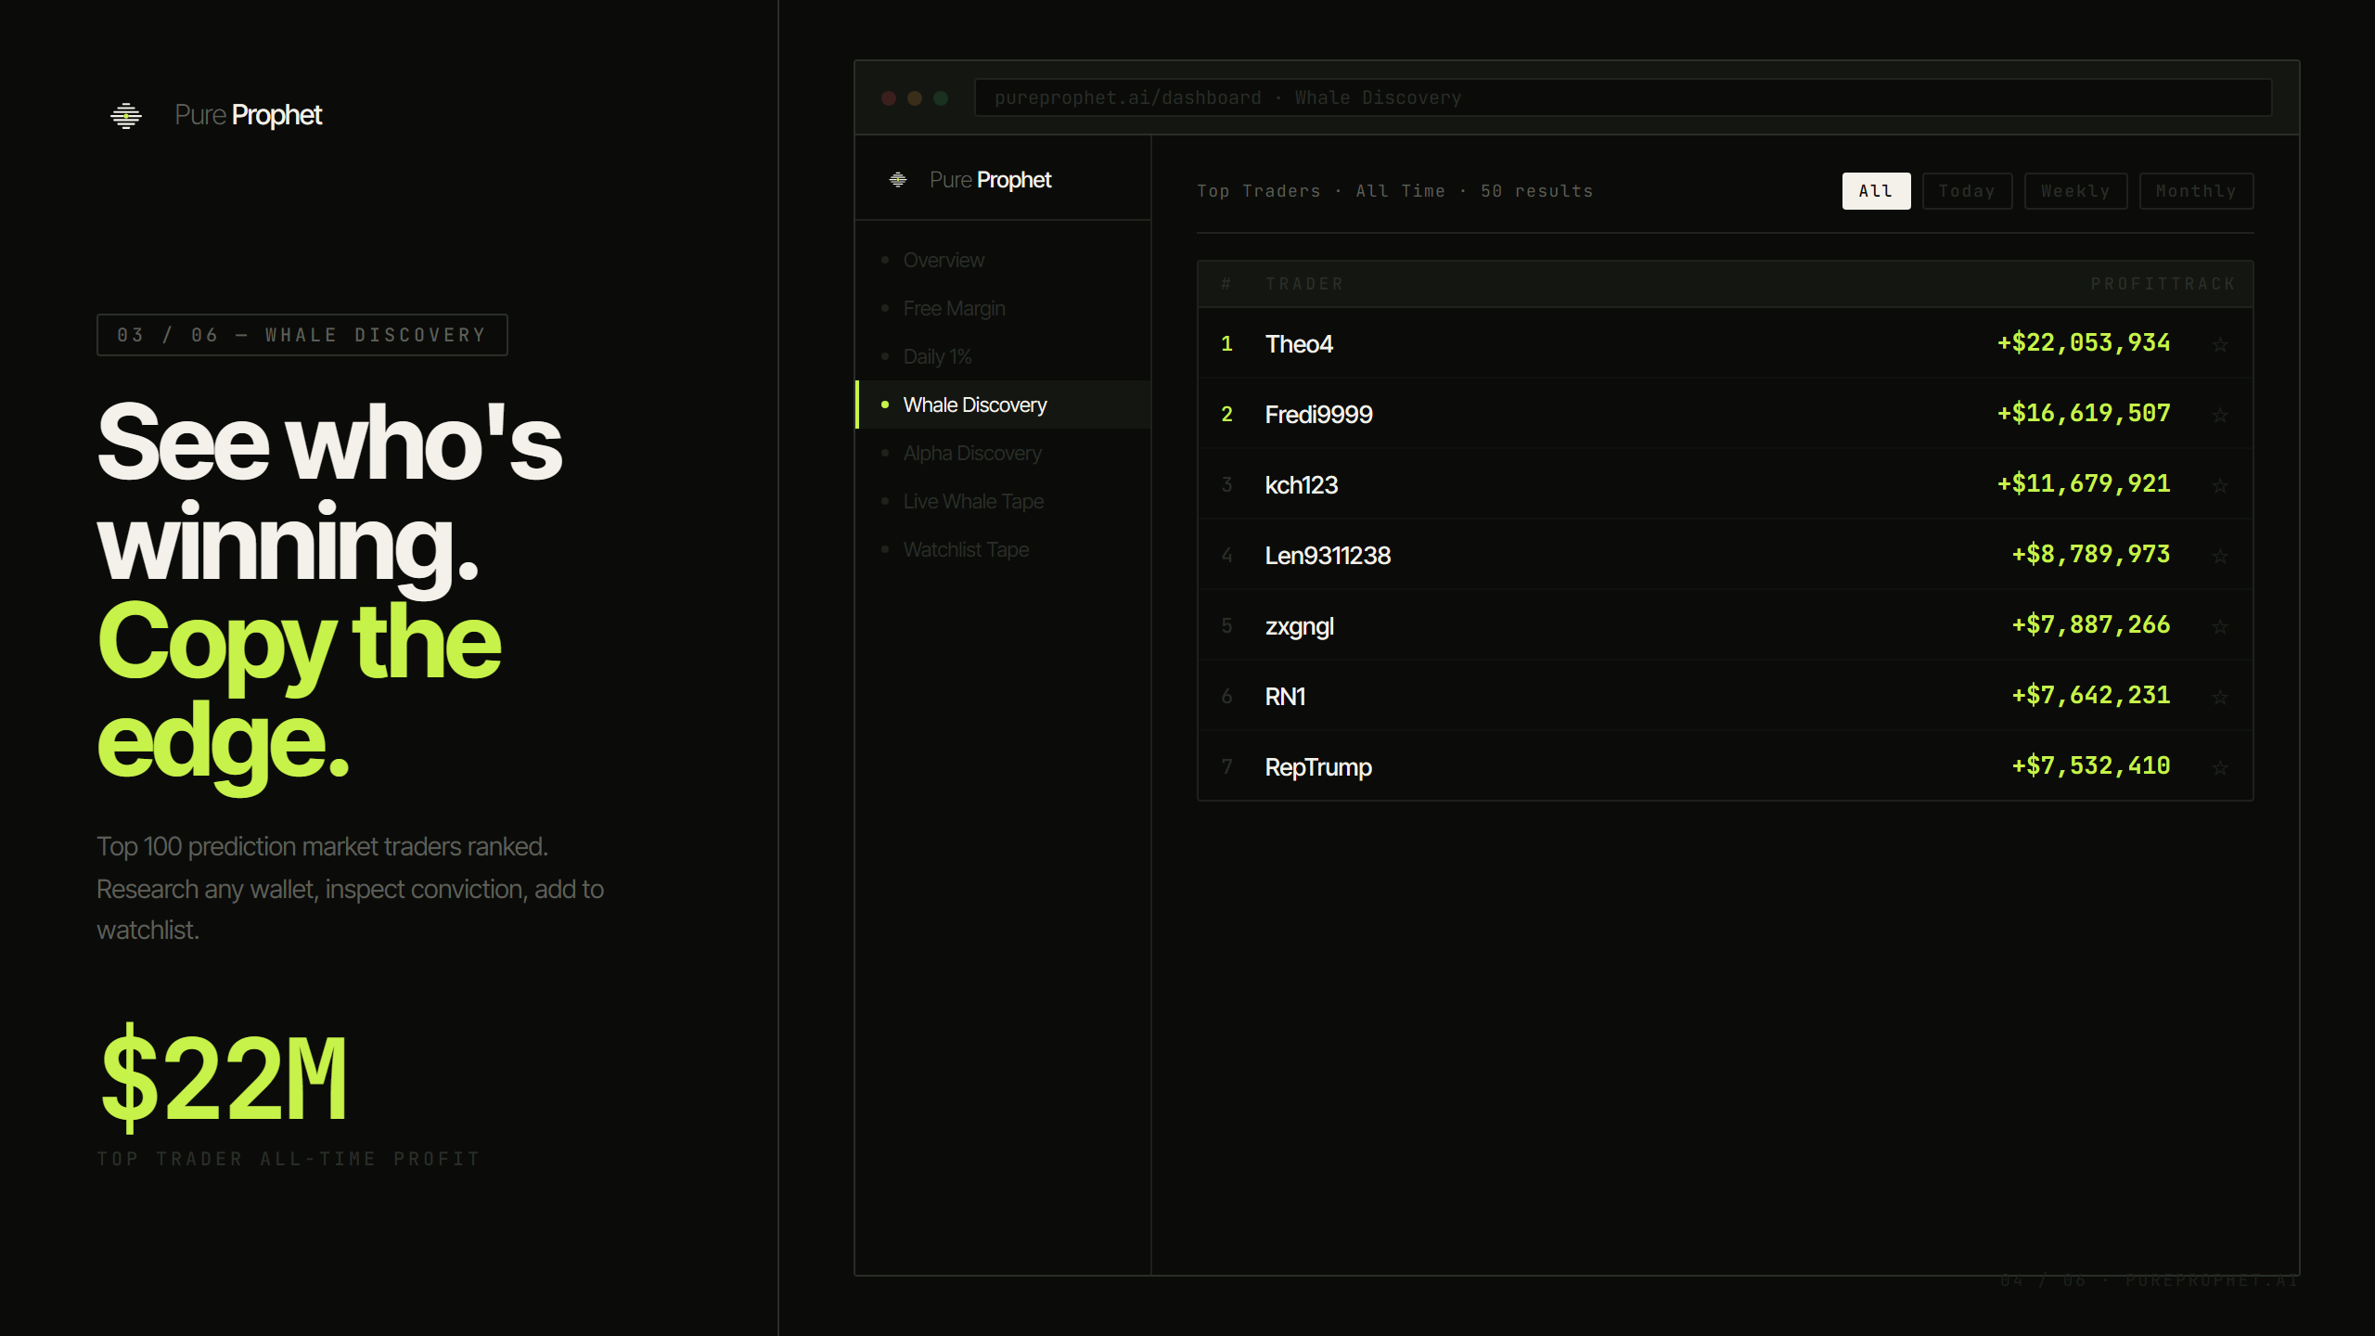Toggle RepTrump's favorite star

tap(2219, 768)
